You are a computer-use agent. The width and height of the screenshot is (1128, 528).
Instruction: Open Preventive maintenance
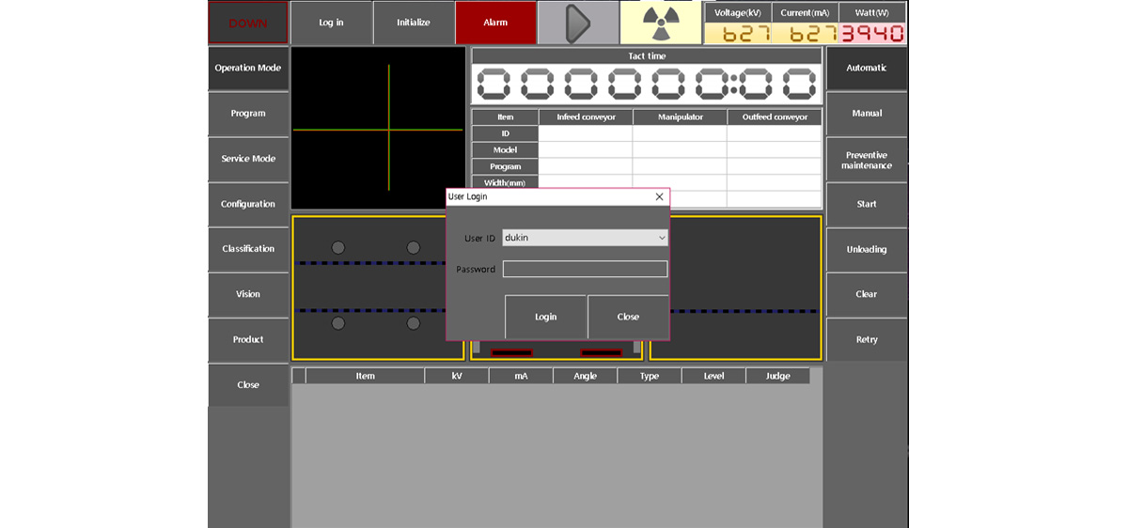tap(866, 160)
